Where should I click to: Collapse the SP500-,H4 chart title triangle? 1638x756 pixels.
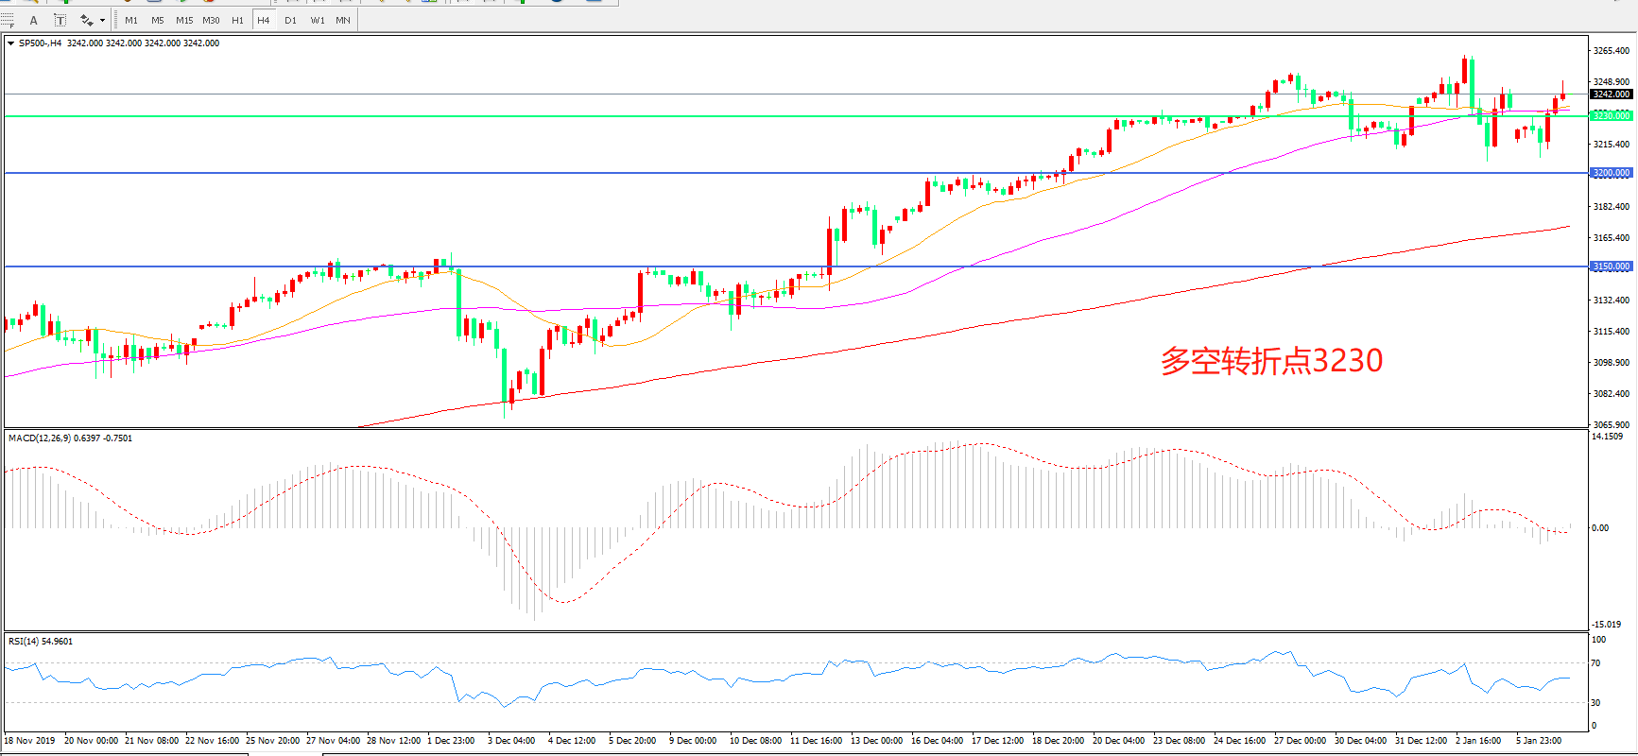click(10, 43)
